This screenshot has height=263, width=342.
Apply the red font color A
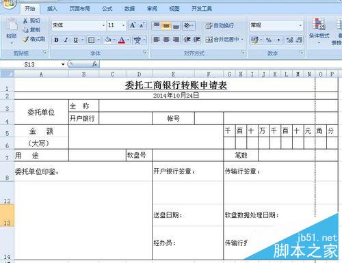(122, 40)
